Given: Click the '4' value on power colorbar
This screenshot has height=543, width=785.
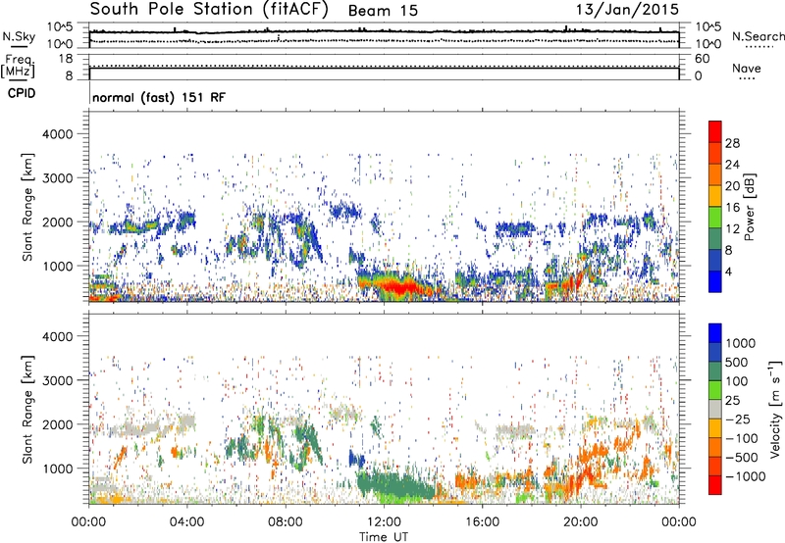Looking at the screenshot, I should [x=728, y=271].
